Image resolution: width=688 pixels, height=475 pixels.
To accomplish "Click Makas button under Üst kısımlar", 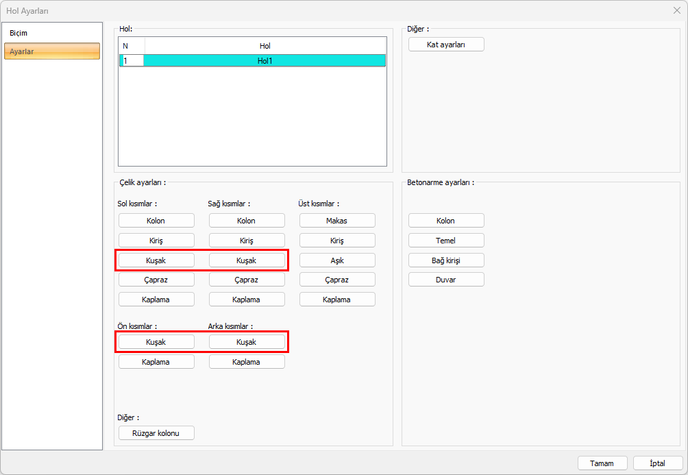I will [337, 221].
